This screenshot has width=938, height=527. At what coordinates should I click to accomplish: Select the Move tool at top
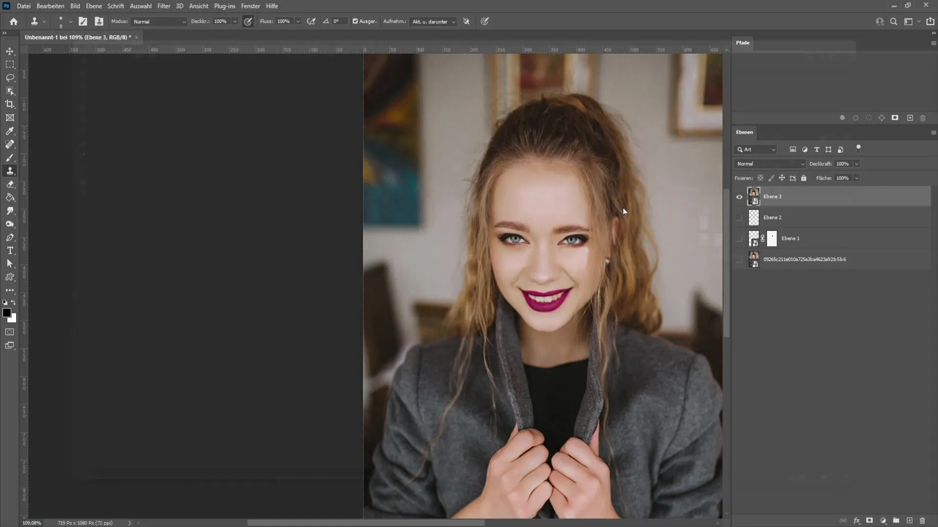[x=10, y=51]
